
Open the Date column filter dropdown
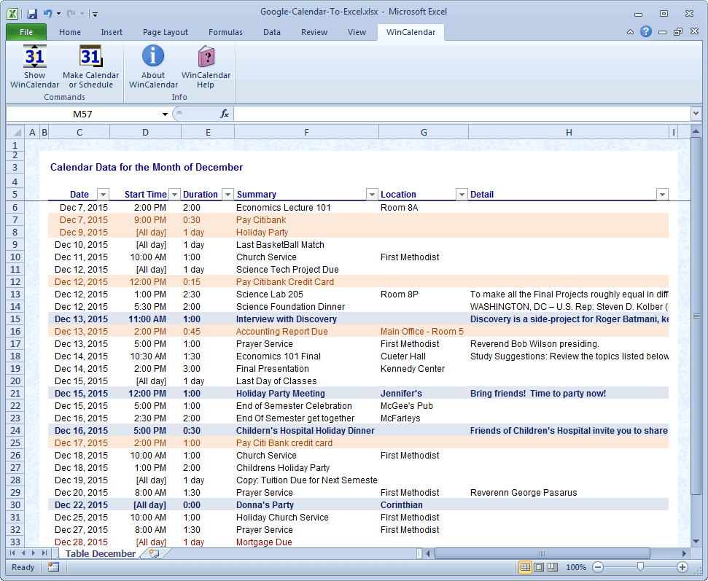tap(103, 194)
